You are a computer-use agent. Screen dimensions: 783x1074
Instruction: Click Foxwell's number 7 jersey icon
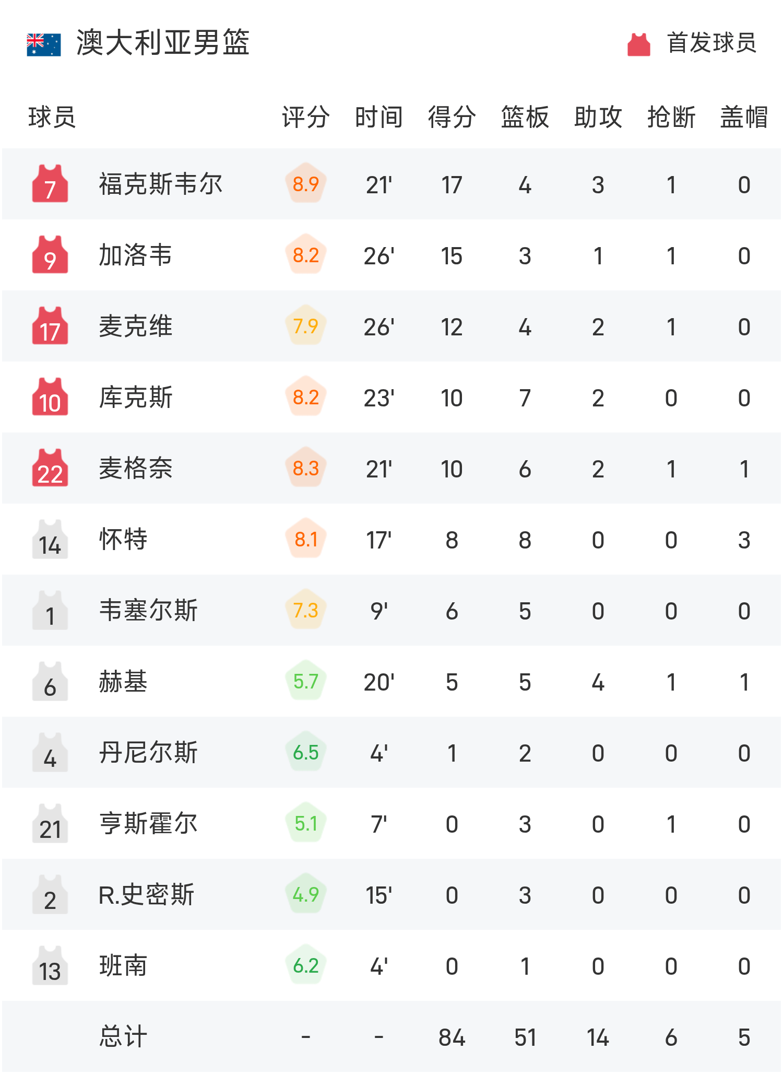click(x=50, y=184)
